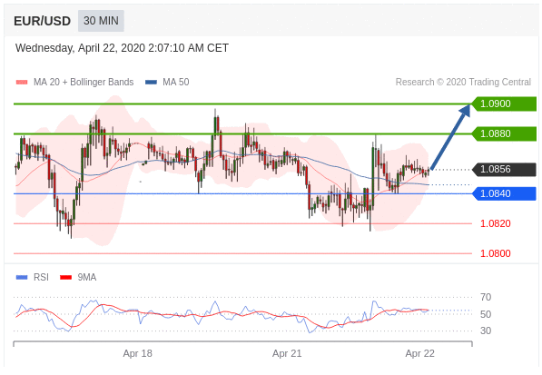The height and width of the screenshot is (375, 542).
Task: Click the RSI blue legend swatch
Action: (x=22, y=277)
